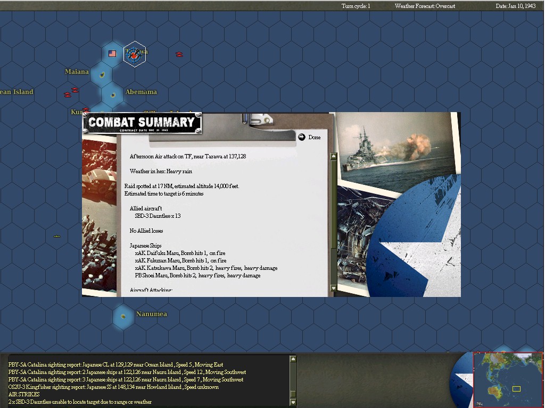Click the Pacific minimap
This screenshot has width=545, height=408.
click(508, 380)
